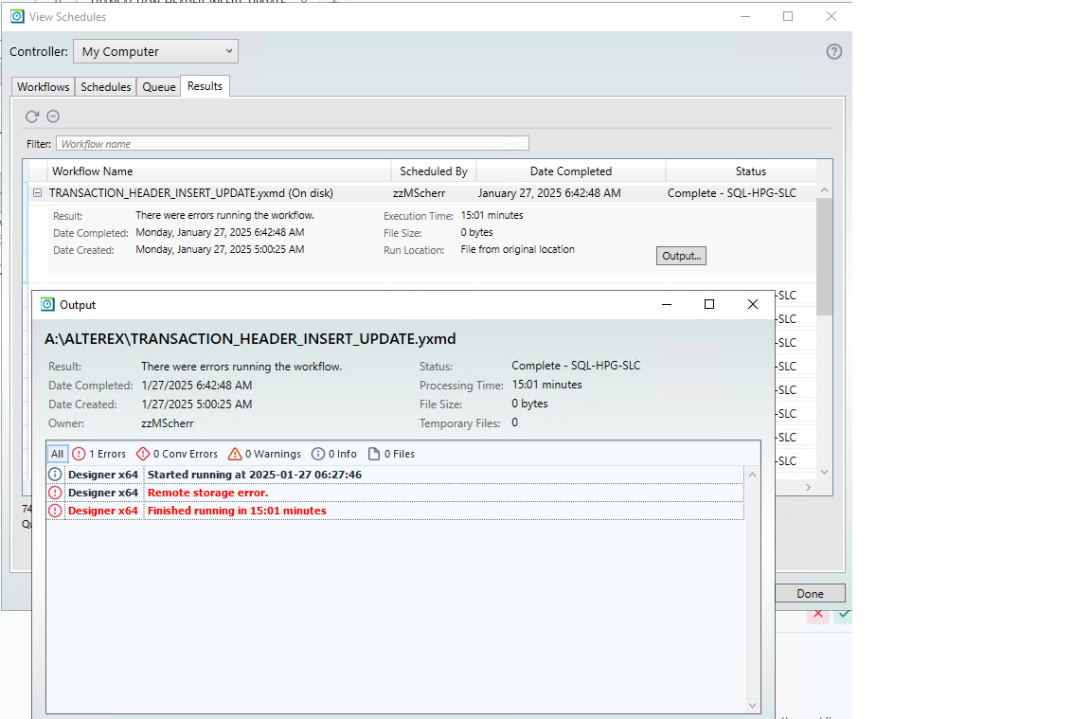Collapse the TRANSACTION_HEADER_INSERT_UPDATE result row
Screen dimensions: 1091x719
36,192
